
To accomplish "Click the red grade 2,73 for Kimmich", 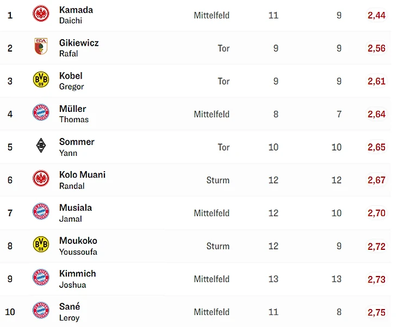I will 376,279.
